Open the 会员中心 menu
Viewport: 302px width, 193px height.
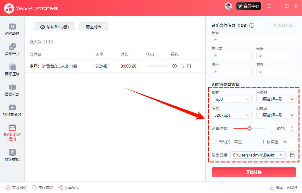point(249,6)
